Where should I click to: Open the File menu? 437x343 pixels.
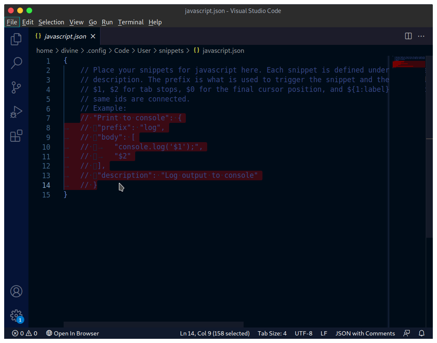(x=12, y=22)
